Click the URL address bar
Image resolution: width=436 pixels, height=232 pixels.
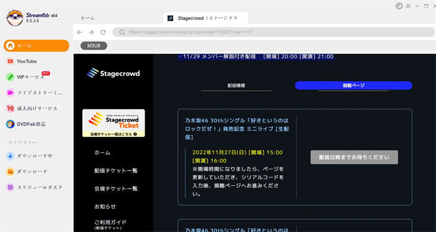(x=273, y=32)
